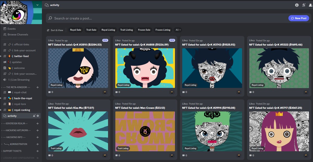Image resolution: width=313 pixels, height=162 pixels.
Task: Open the twitter-feed channel
Action: click(21, 56)
